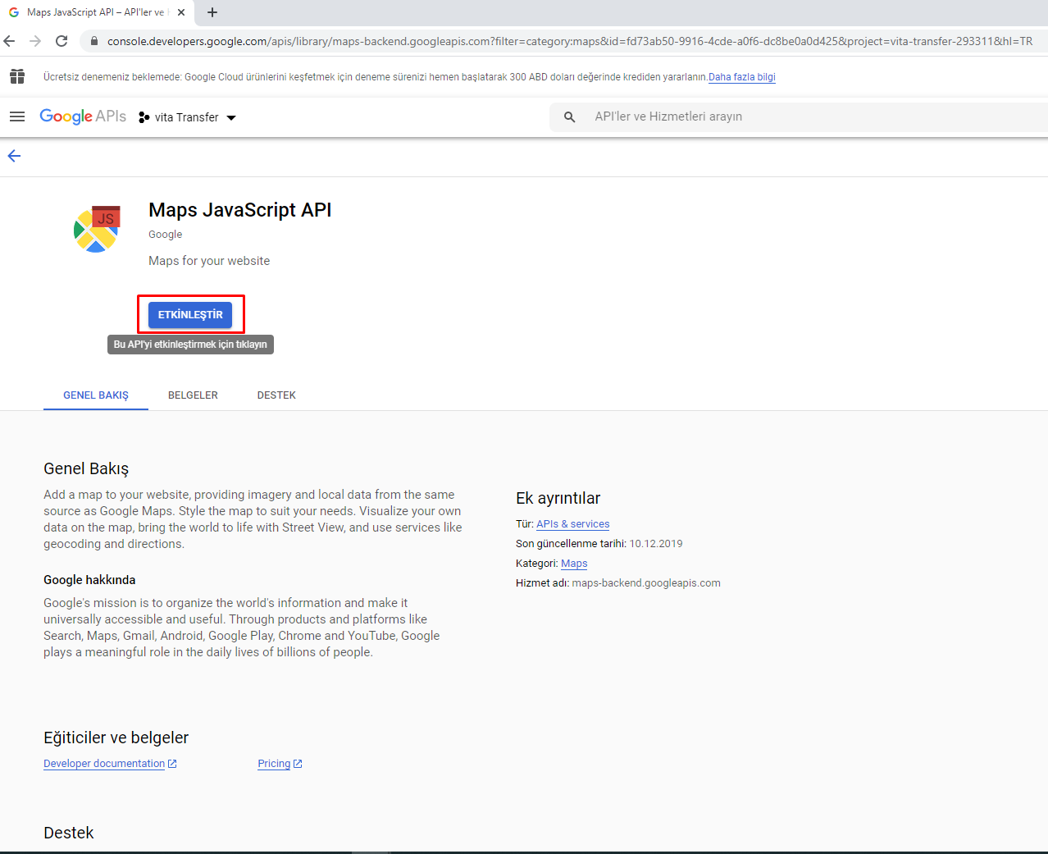The image size is (1048, 854).
Task: Select the GENEL BAKIŞ tab
Action: (96, 395)
